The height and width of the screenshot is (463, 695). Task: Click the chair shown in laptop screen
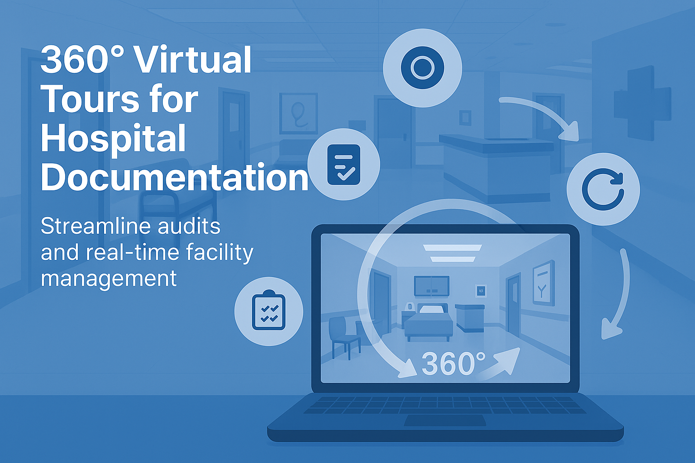tap(344, 338)
